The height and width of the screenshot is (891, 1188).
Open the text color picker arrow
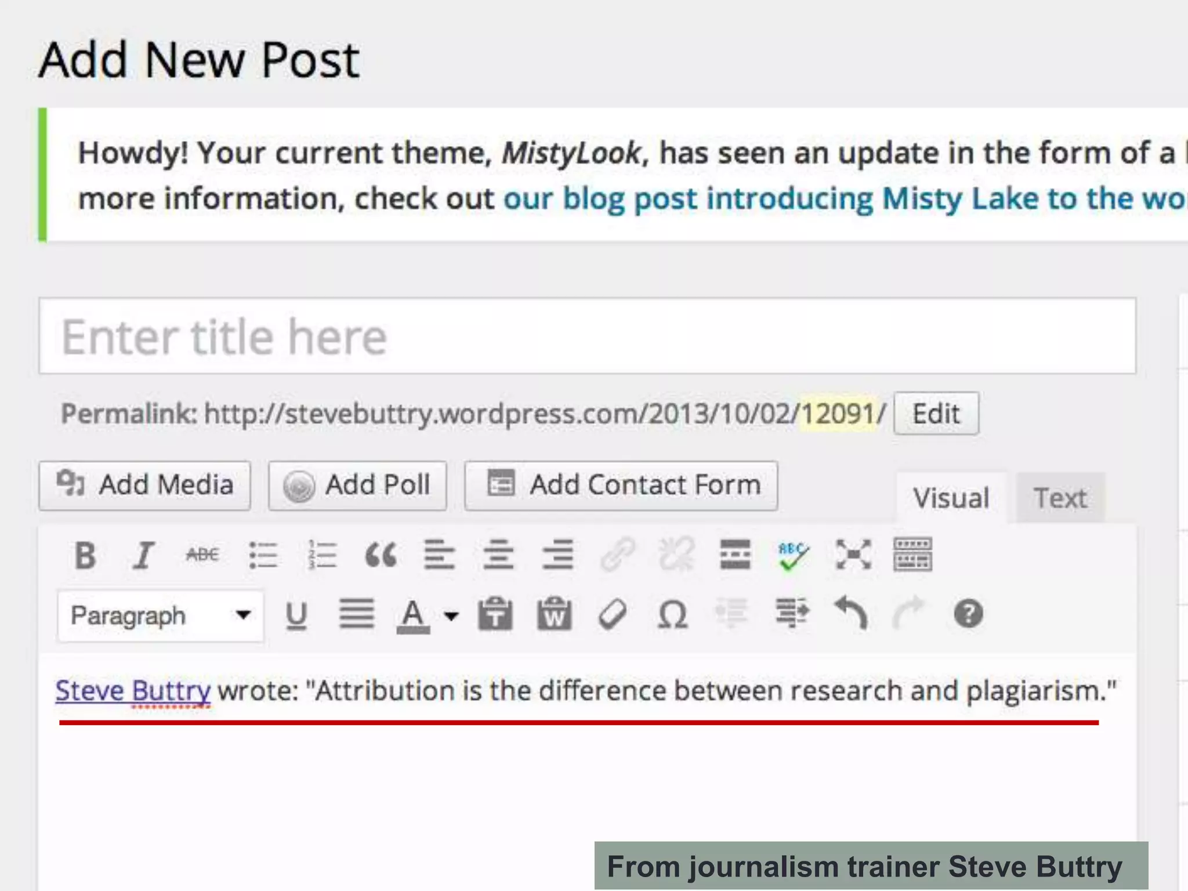pyautogui.click(x=451, y=615)
